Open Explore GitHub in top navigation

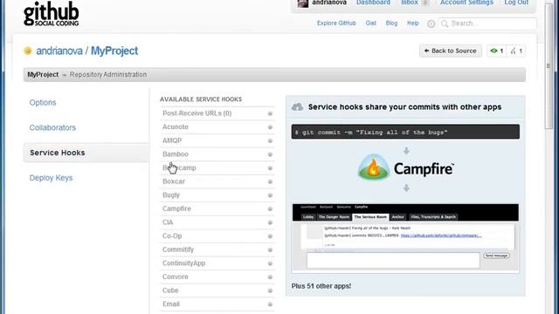336,24
